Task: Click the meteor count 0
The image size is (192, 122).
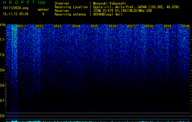Action: point(43,14)
